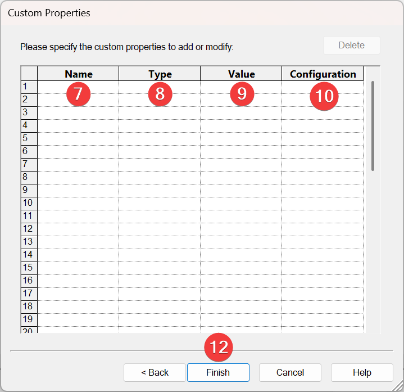
Task: Click the Value cell in row 16
Action: tap(241, 281)
